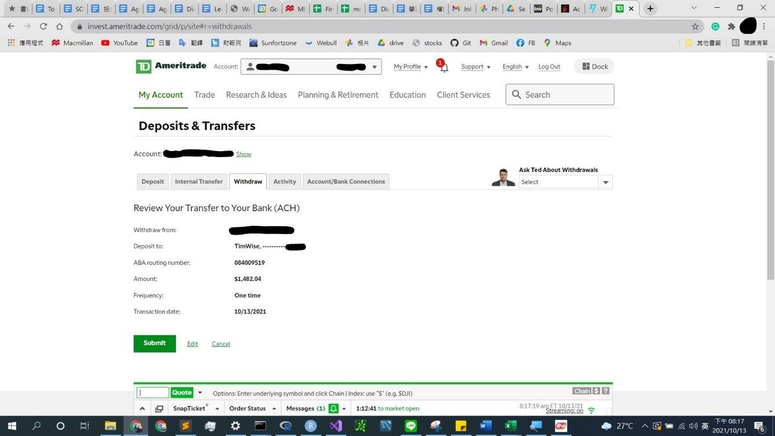775x436 pixels.
Task: Open File Explorer from the taskbar
Action: [110, 426]
